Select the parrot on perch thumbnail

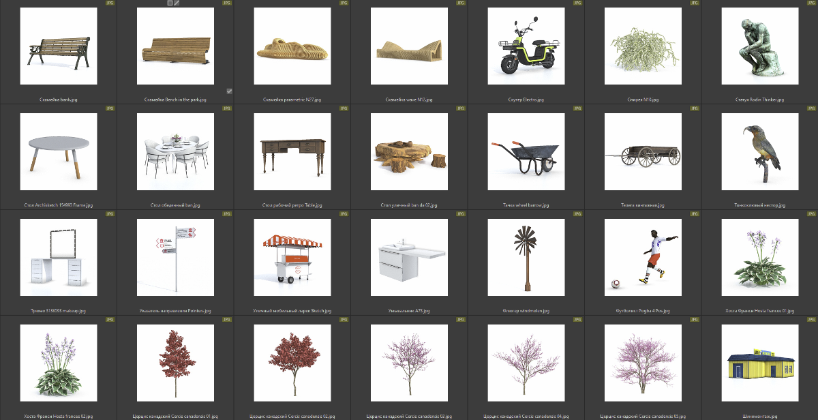click(759, 152)
